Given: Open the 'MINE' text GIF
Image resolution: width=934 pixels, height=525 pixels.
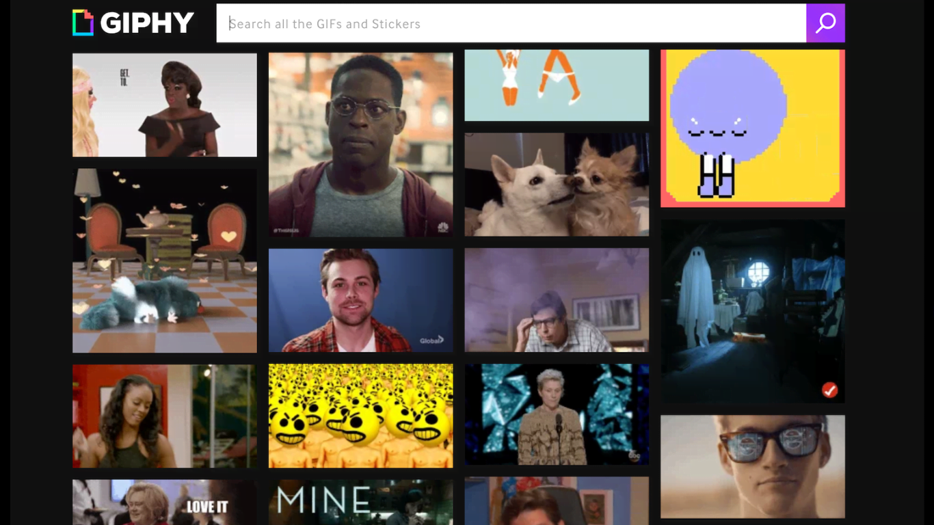Looking at the screenshot, I should tap(360, 502).
